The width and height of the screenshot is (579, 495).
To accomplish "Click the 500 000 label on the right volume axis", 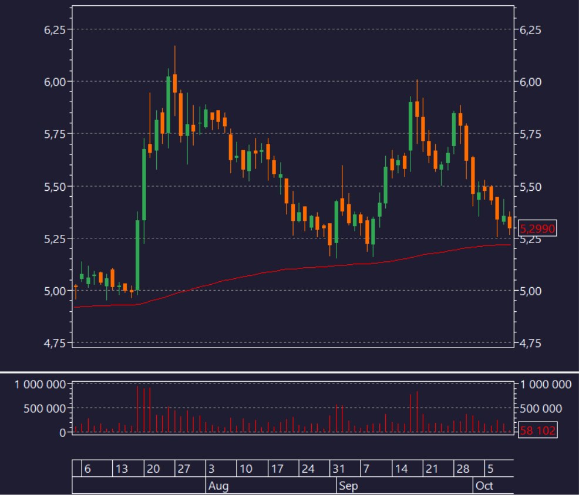I will point(541,409).
